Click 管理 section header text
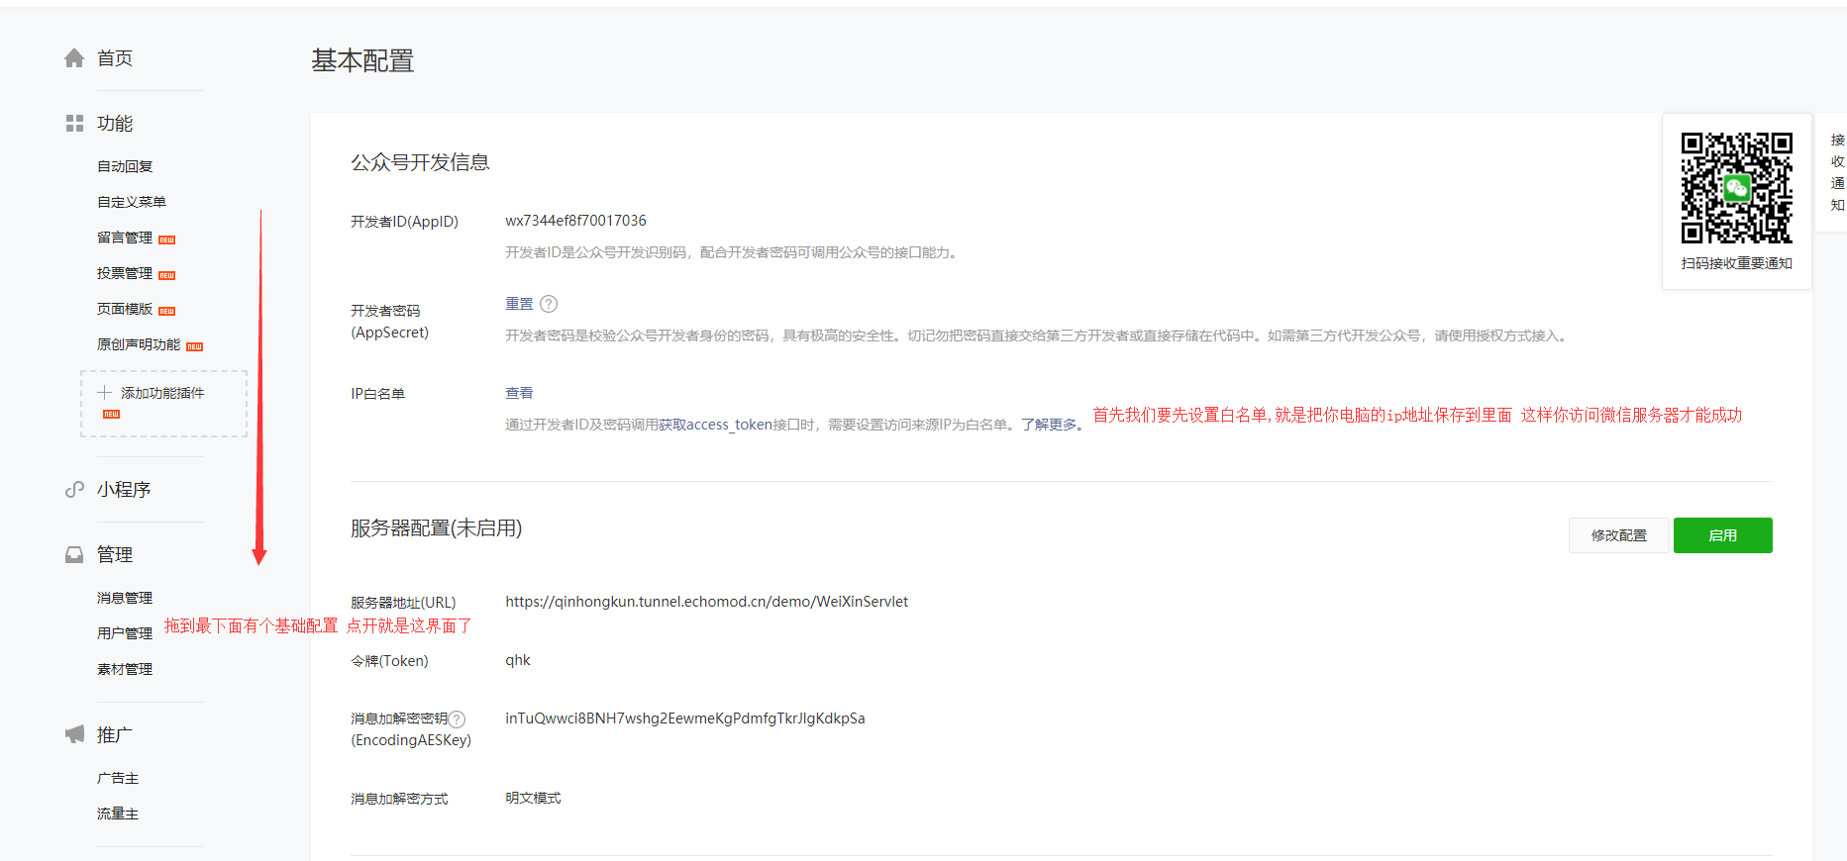1847x861 pixels. click(x=115, y=554)
